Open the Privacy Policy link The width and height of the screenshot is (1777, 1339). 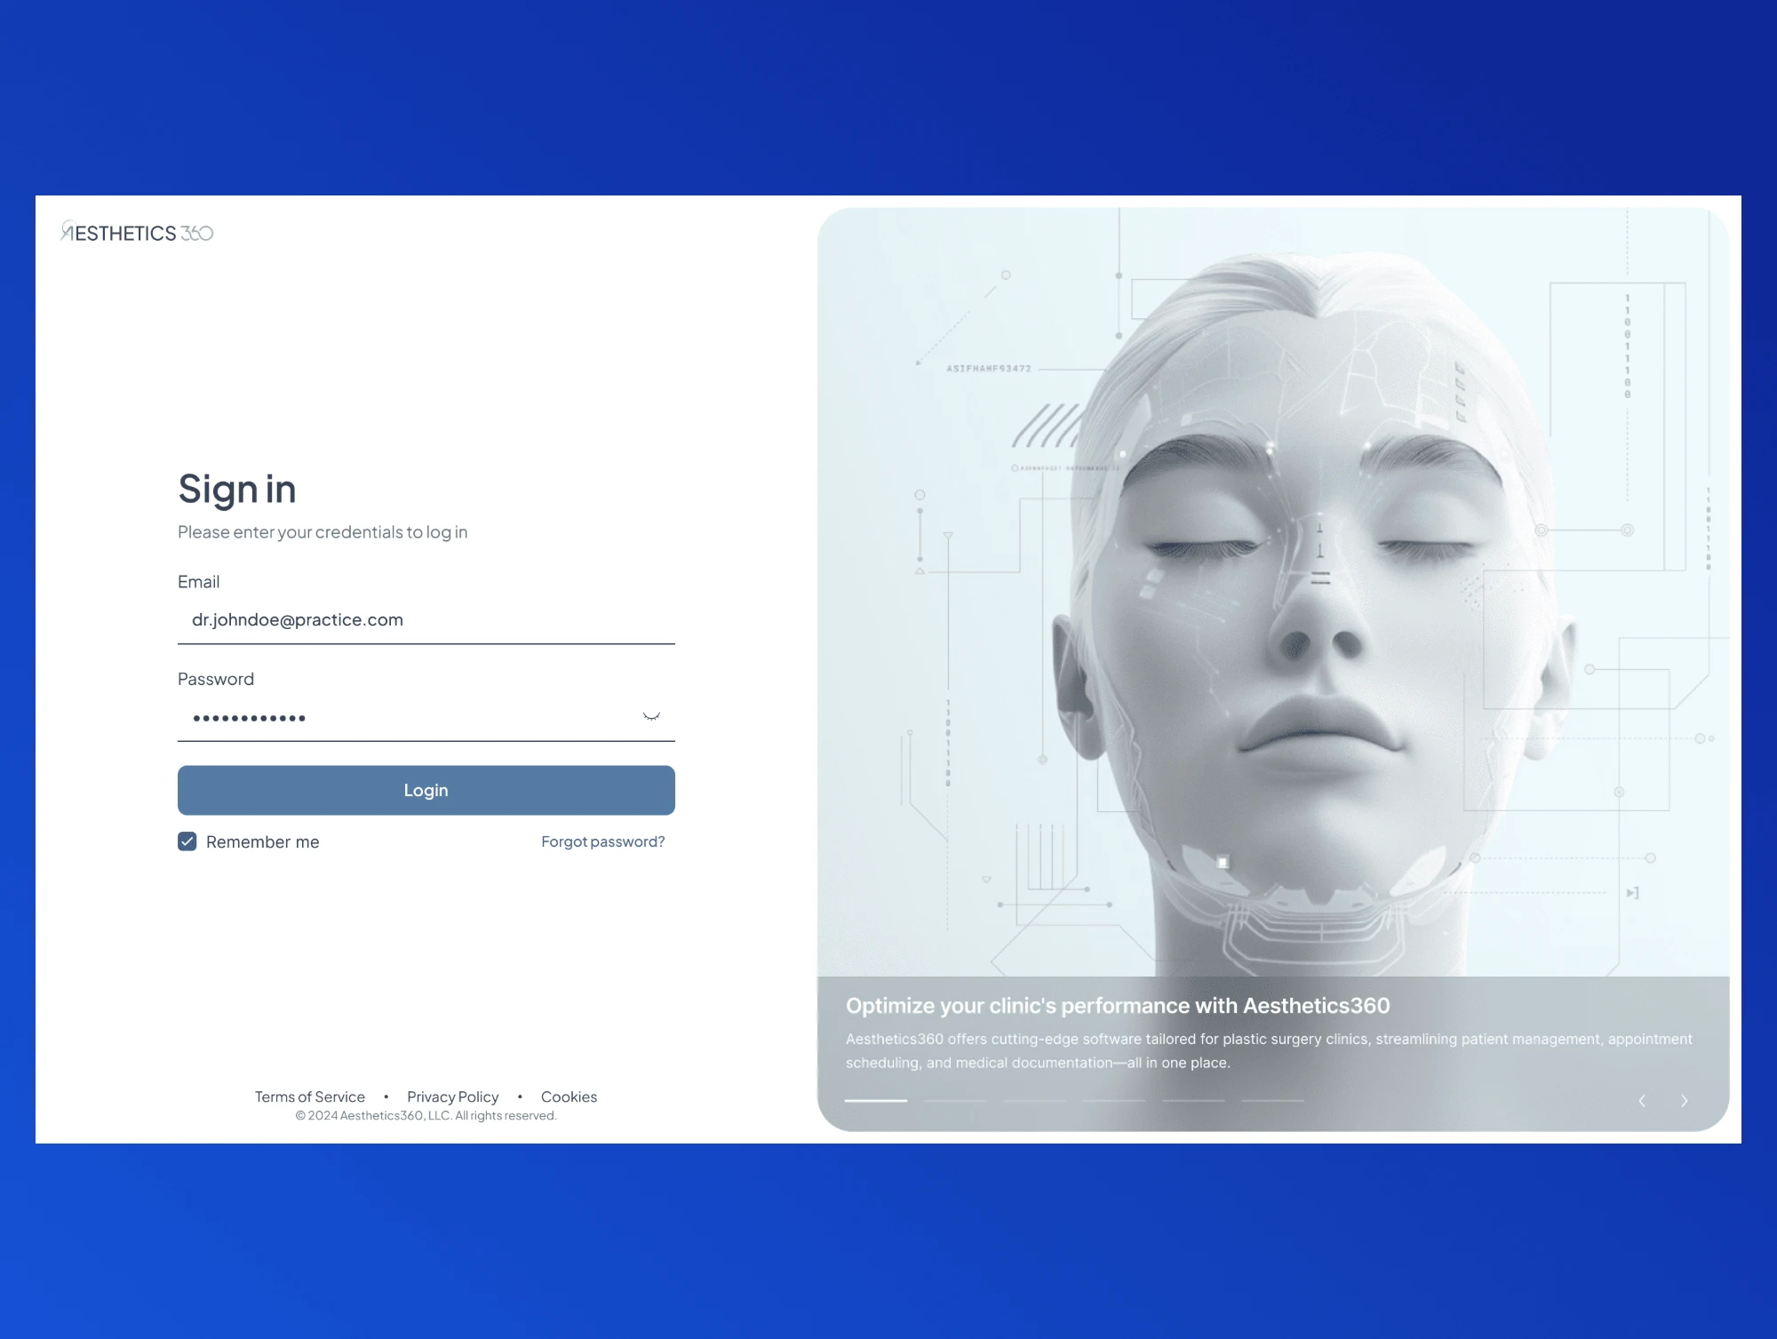click(452, 1096)
